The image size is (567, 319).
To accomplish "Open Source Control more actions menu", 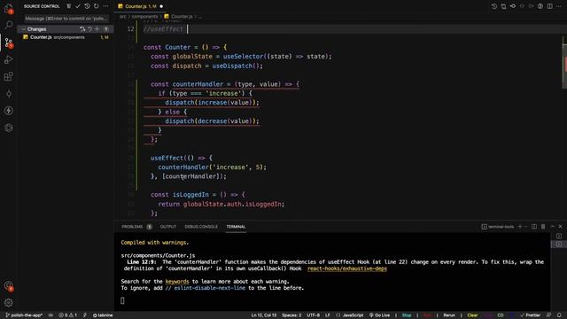I will pos(105,6).
